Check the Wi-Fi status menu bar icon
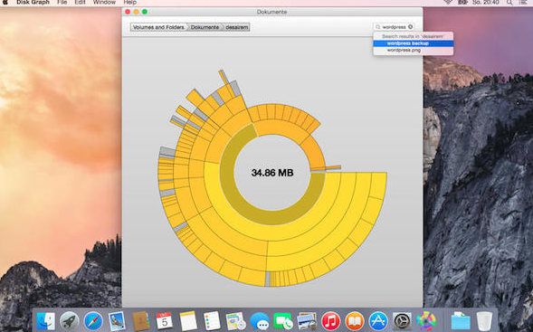The image size is (533, 332). click(448, 2)
